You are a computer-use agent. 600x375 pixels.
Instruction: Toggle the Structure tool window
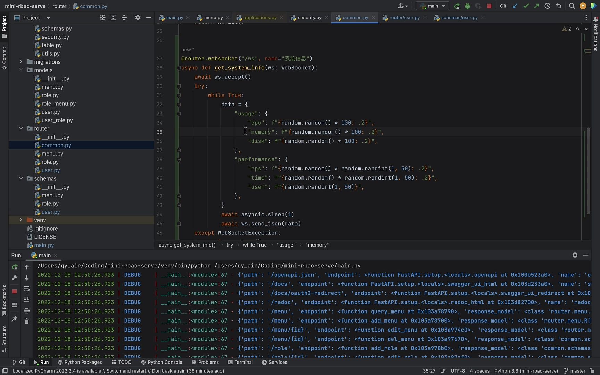tap(4, 338)
